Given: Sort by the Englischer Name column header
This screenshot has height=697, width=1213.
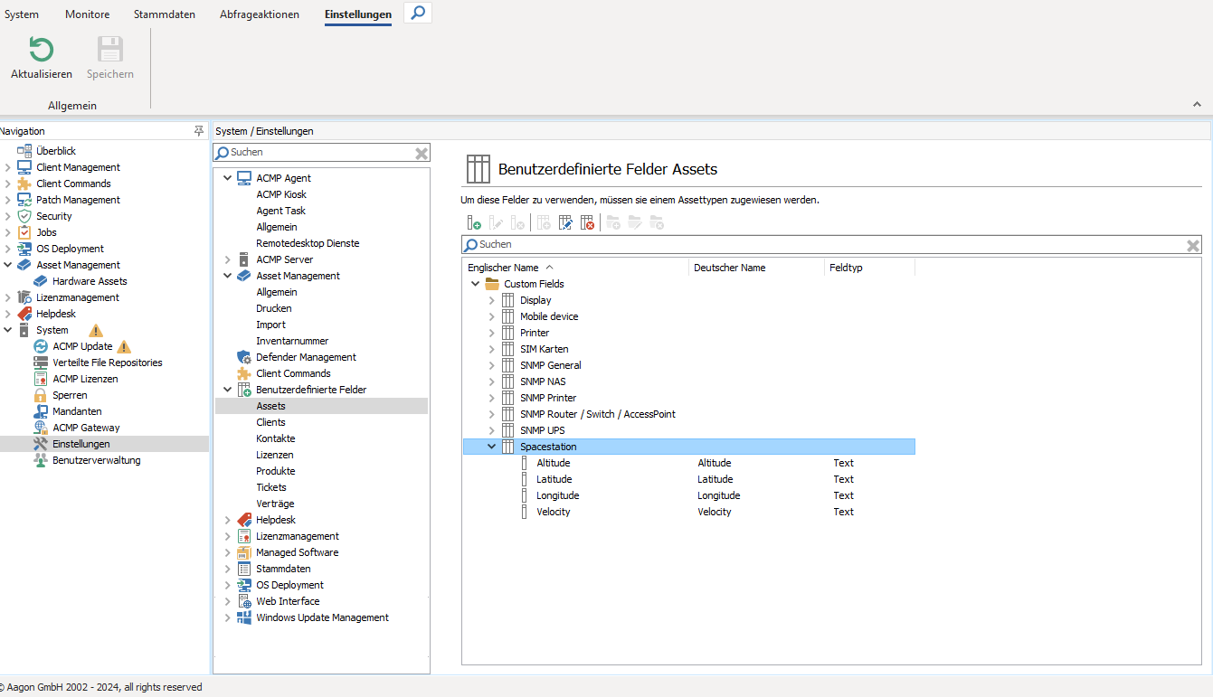Looking at the screenshot, I should (x=503, y=268).
